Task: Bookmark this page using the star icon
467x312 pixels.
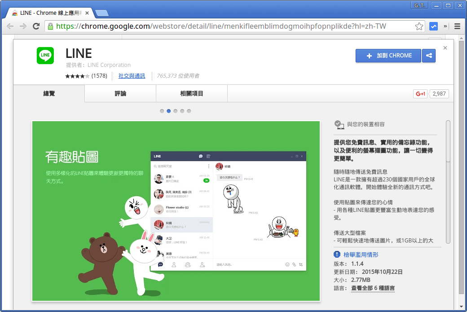Action: point(419,26)
